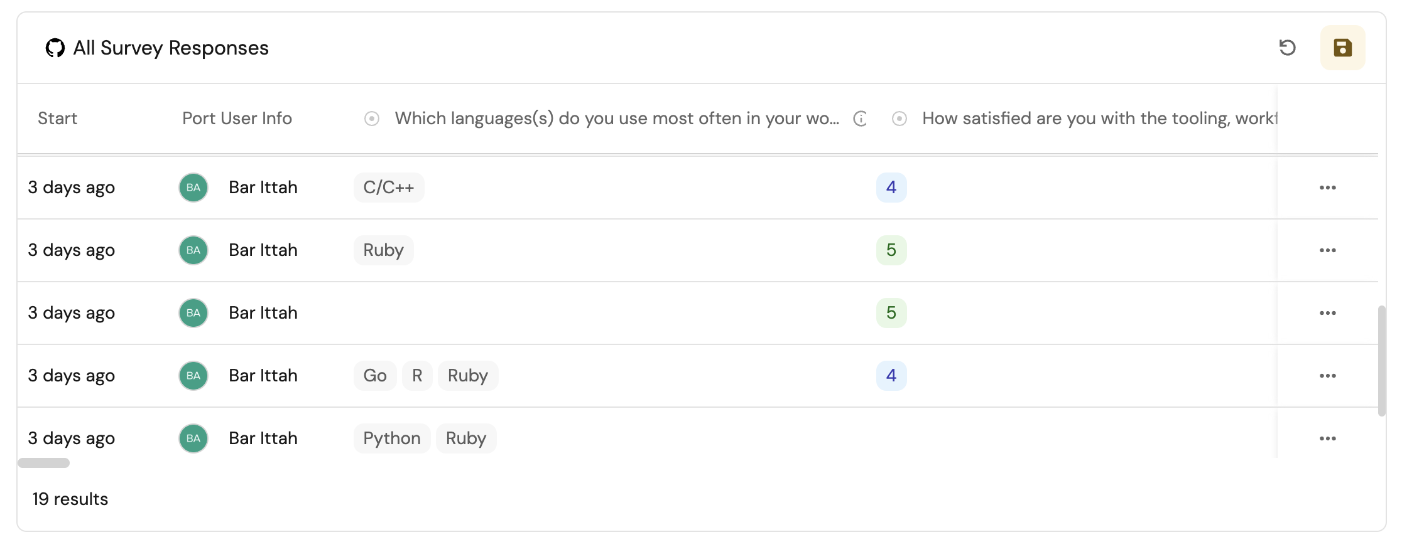This screenshot has width=1402, height=547.
Task: Click the blue satisfaction score 4 in C/C++ row
Action: coord(891,188)
